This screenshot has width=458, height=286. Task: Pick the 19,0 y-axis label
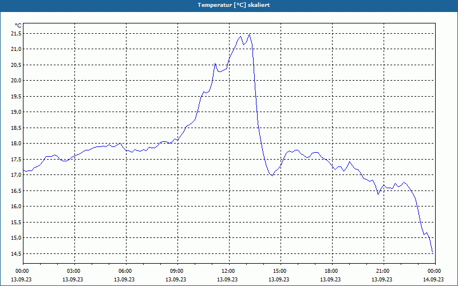16,112
